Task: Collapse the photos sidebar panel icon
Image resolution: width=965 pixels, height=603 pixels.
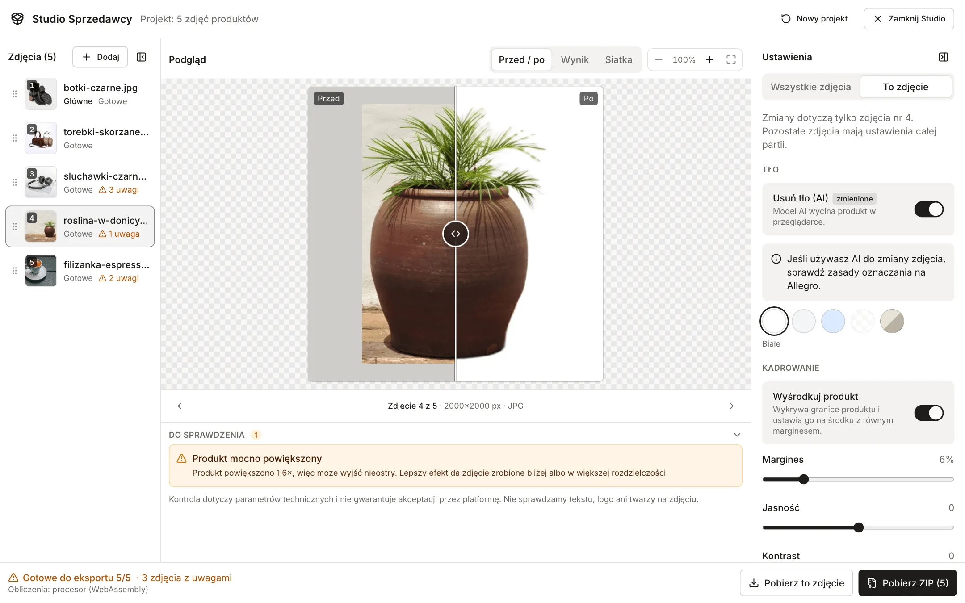Action: pos(142,57)
